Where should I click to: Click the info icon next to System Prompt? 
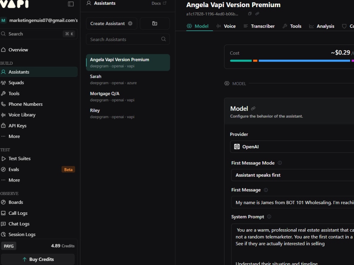(269, 217)
